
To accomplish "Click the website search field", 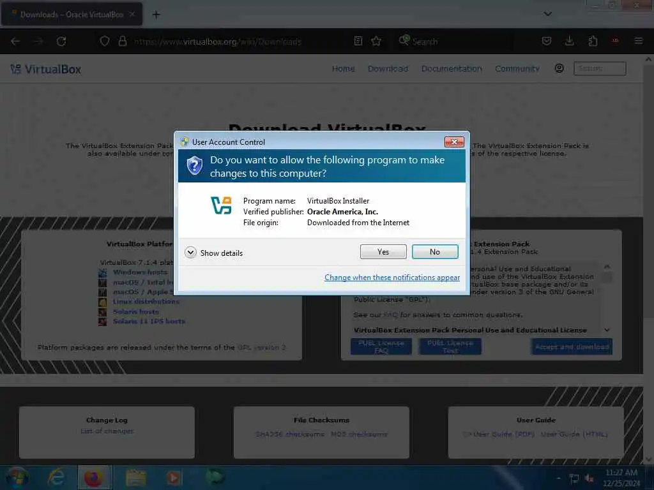I will [x=600, y=68].
